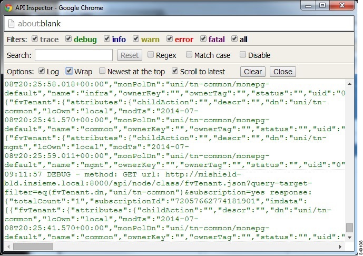Viewport: 363px width, 256px height.
Task: Click the line with filter=eq(fvTenant.dn,"uni/tn-common")
Action: pos(158,192)
